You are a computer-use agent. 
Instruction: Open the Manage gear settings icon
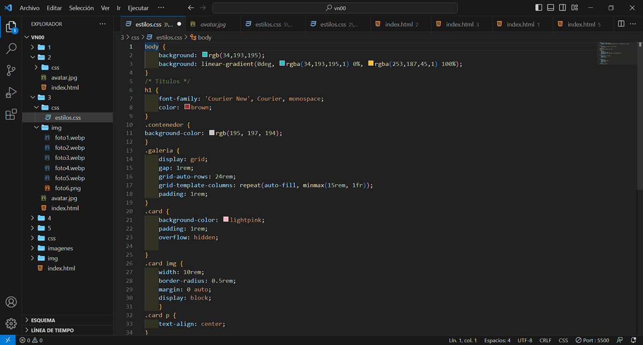pos(11,323)
